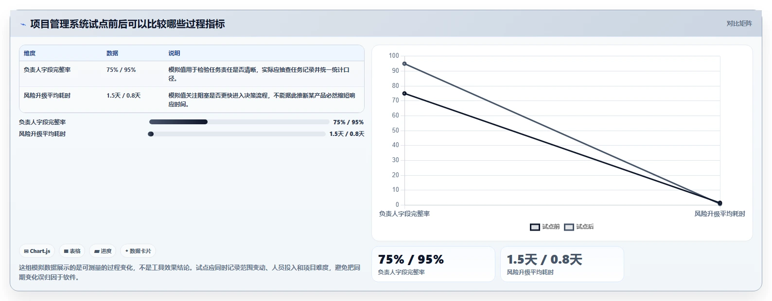Select the 表格 tag chip

tap(72, 251)
